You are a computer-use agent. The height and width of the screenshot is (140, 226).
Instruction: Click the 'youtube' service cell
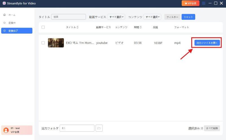coord(102,43)
